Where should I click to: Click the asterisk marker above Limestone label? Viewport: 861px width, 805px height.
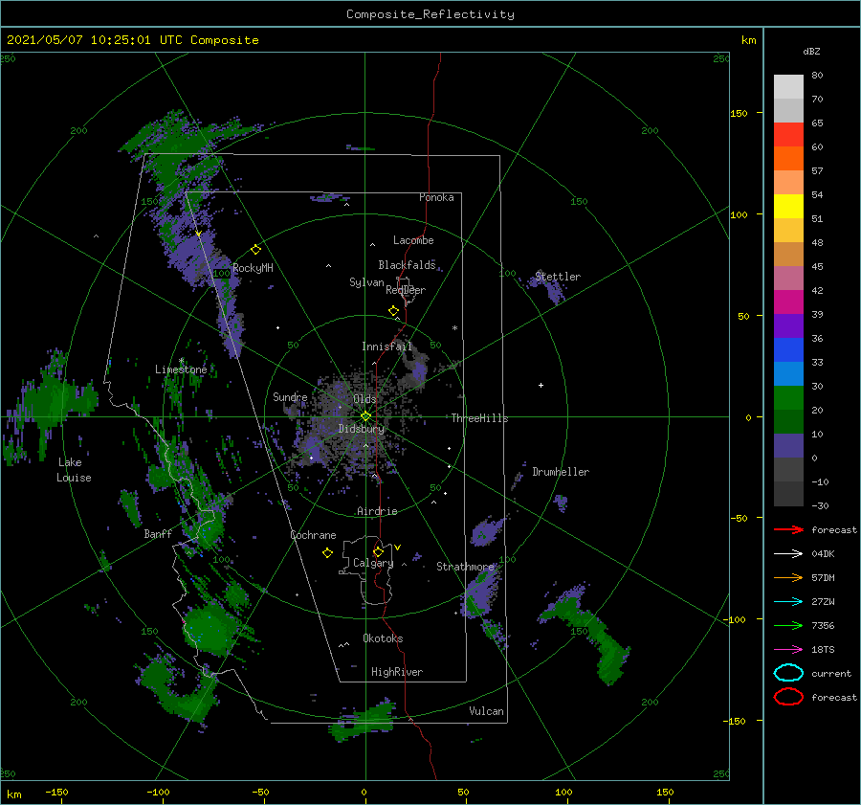(x=181, y=361)
